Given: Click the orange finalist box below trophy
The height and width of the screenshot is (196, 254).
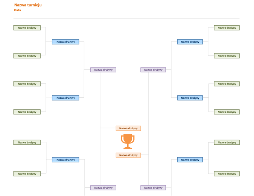Looking at the screenshot, I should [128, 155].
